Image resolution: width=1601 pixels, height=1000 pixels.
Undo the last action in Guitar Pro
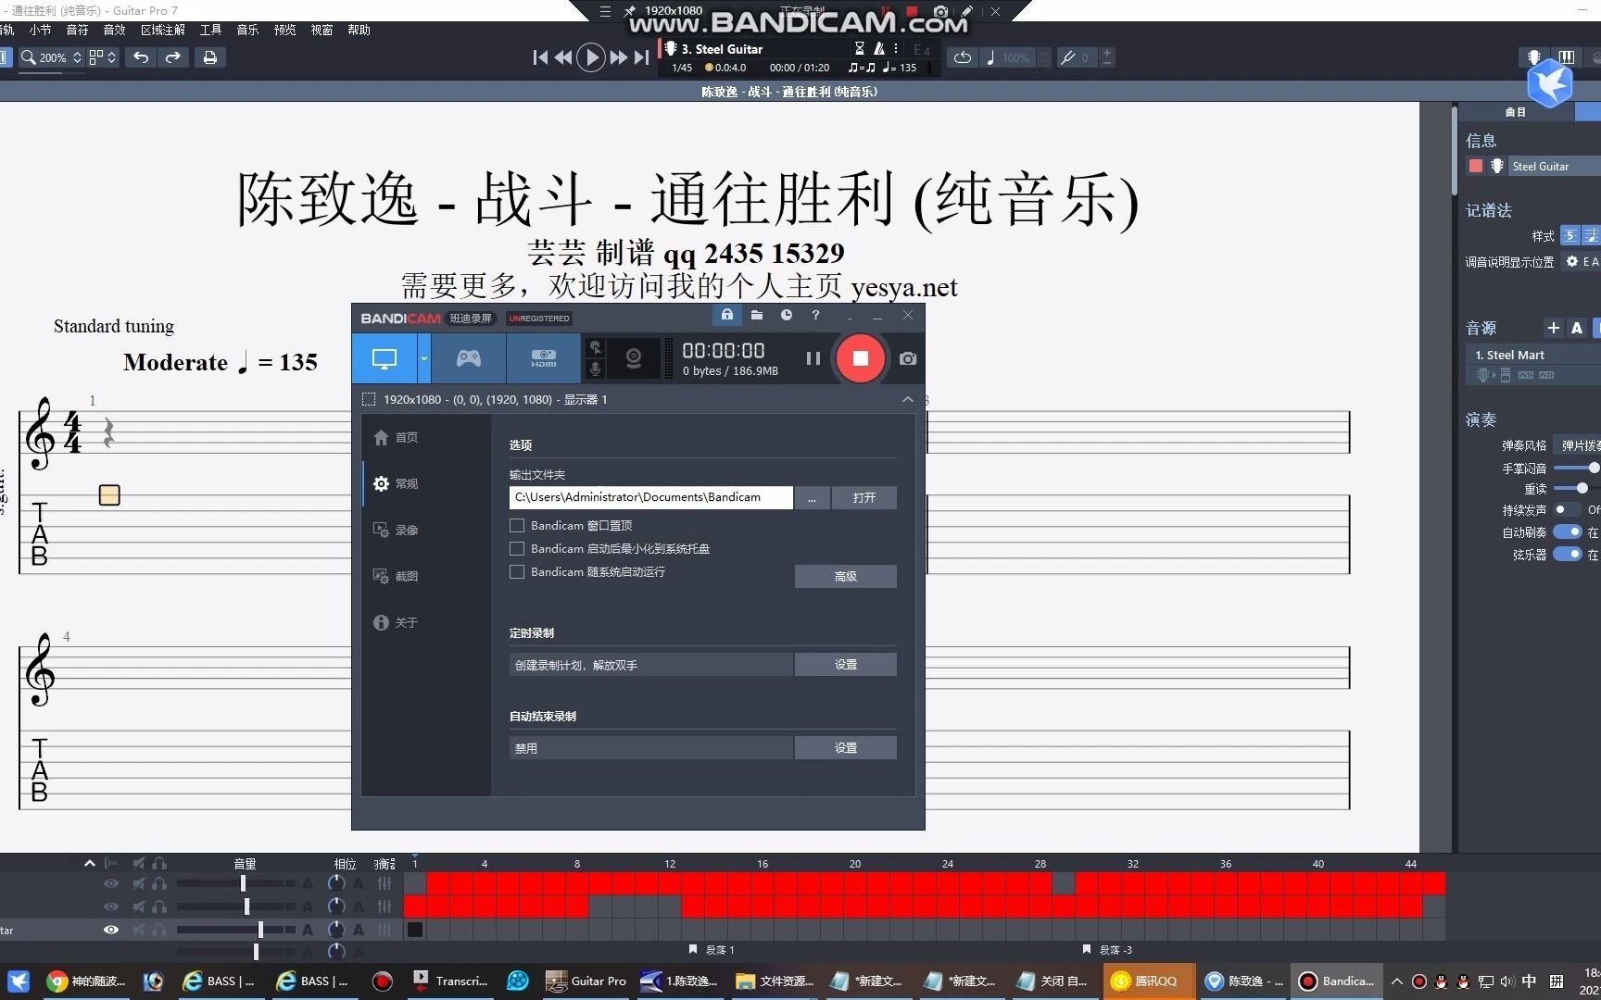click(x=141, y=57)
